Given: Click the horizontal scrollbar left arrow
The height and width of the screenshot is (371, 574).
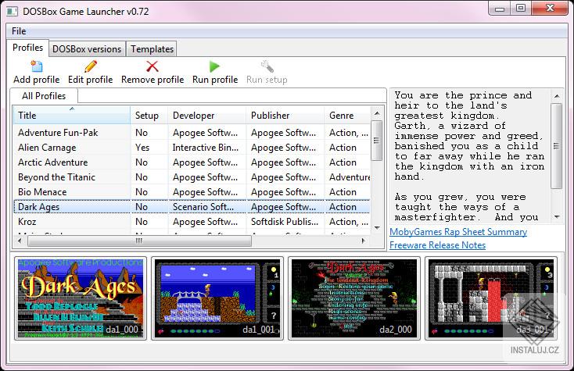Looking at the screenshot, I should (20, 241).
